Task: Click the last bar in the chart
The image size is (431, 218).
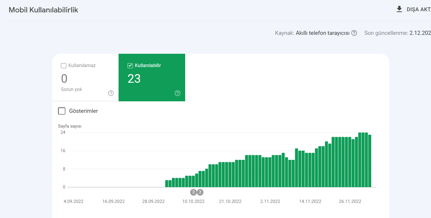Action: click(370, 161)
